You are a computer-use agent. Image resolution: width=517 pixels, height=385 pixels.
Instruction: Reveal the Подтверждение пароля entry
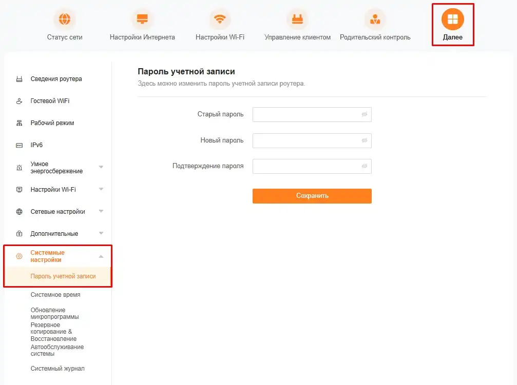click(x=364, y=166)
